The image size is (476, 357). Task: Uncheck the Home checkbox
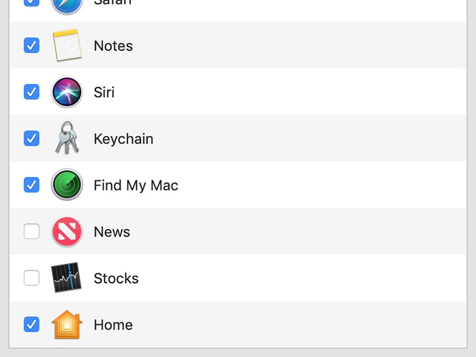pos(32,324)
